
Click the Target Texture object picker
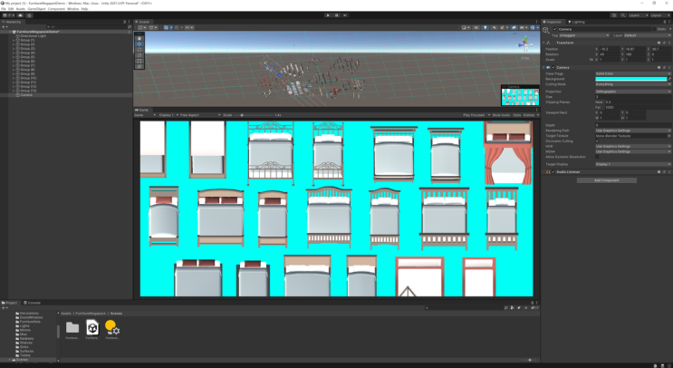pyautogui.click(x=669, y=136)
